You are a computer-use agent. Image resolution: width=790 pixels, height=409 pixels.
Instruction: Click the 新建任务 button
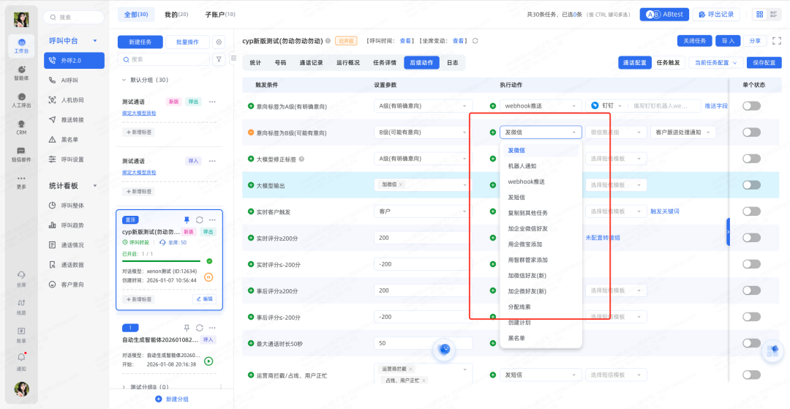140,42
